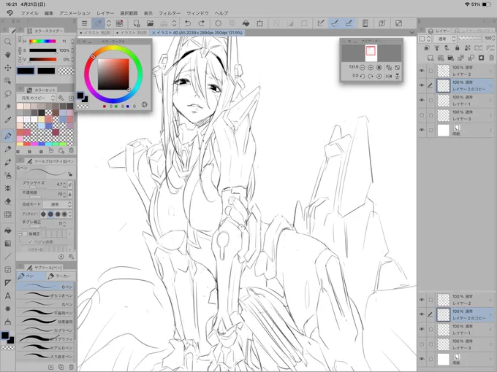This screenshot has height=372, width=497.
Task: Select the Eraser tool
Action: [x=7, y=201]
